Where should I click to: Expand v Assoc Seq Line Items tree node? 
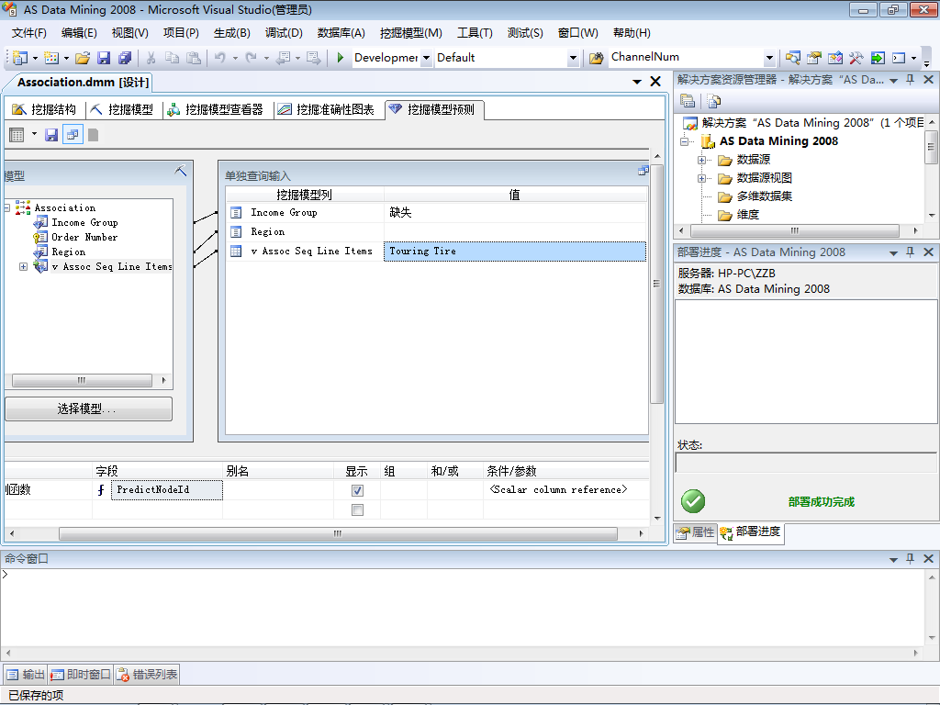click(x=23, y=267)
